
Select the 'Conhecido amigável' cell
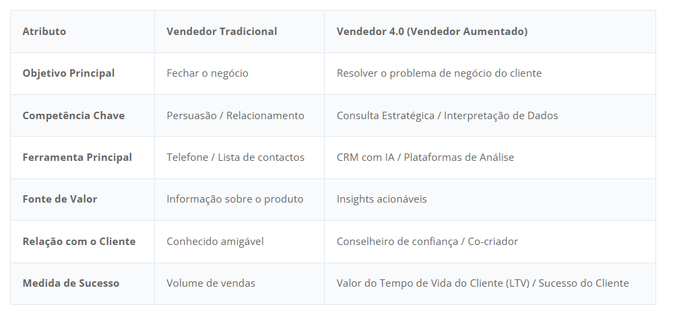tap(214, 242)
